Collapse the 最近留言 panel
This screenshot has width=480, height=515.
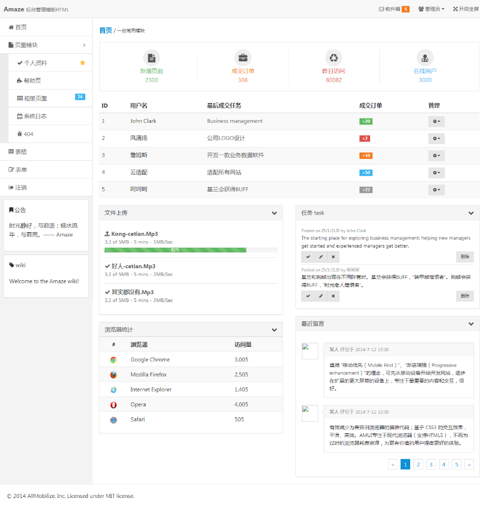[x=471, y=324]
